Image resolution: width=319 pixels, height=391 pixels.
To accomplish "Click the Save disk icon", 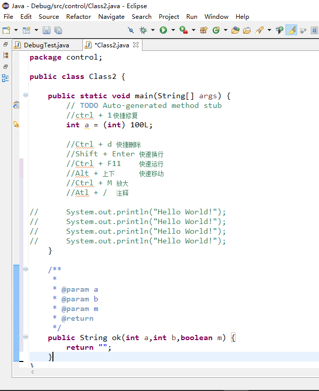I will pyautogui.click(x=47, y=30).
